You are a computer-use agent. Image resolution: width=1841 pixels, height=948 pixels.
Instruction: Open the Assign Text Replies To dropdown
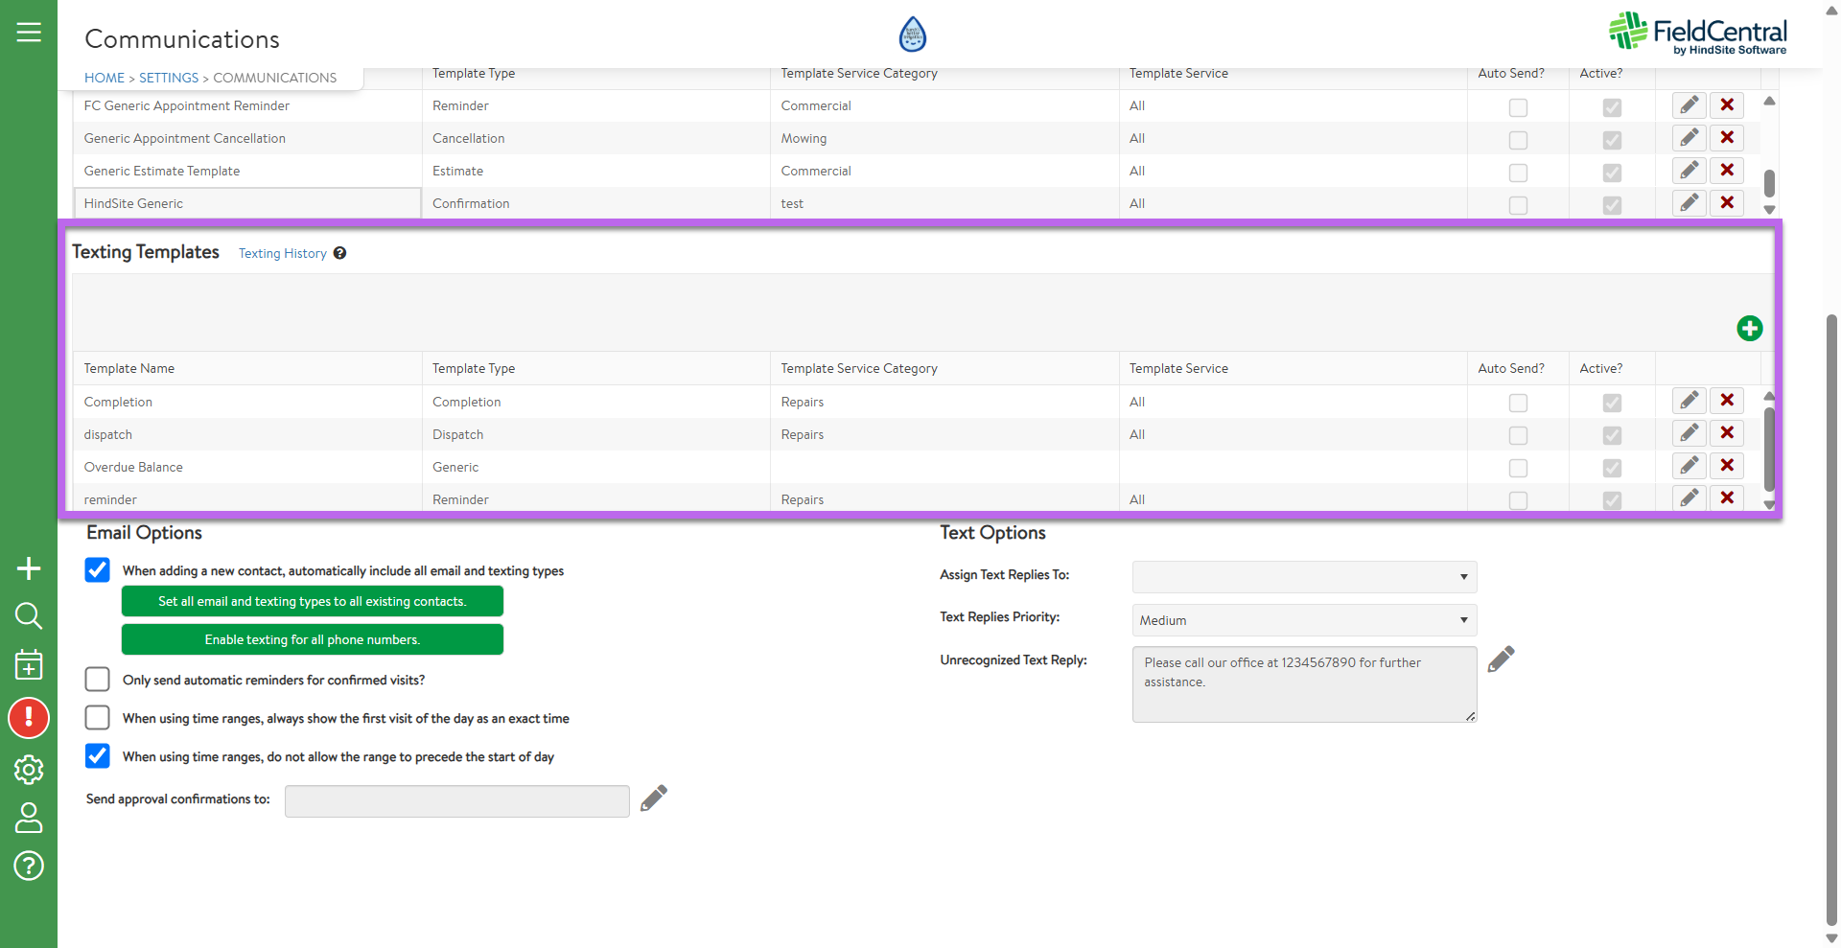point(1303,577)
